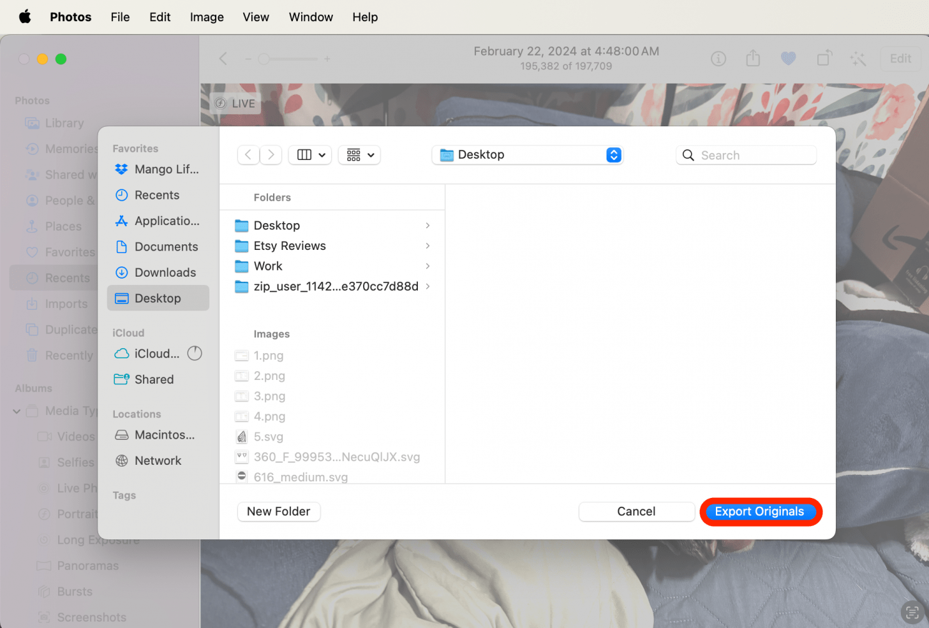Click the Live Text icon on the photo
929x628 pixels.
(912, 612)
